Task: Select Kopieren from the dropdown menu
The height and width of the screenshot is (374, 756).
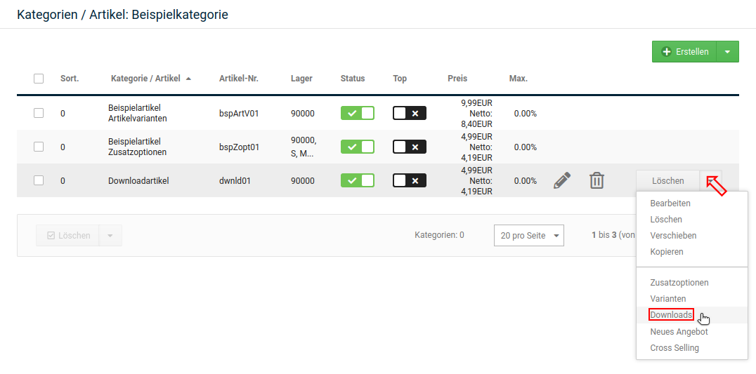Action: (x=666, y=252)
